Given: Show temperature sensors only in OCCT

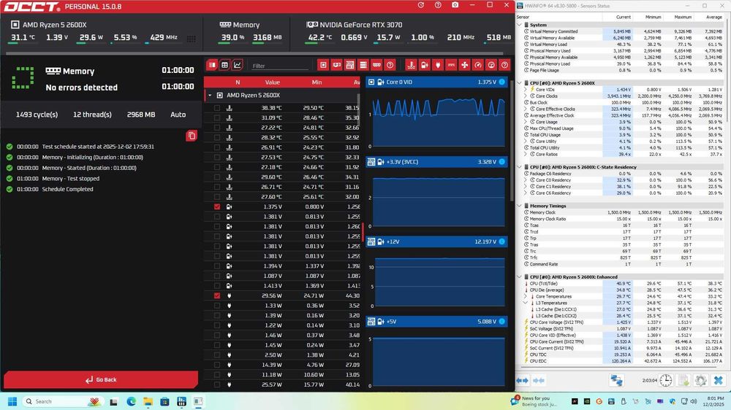Looking at the screenshot, I should pos(411,65).
